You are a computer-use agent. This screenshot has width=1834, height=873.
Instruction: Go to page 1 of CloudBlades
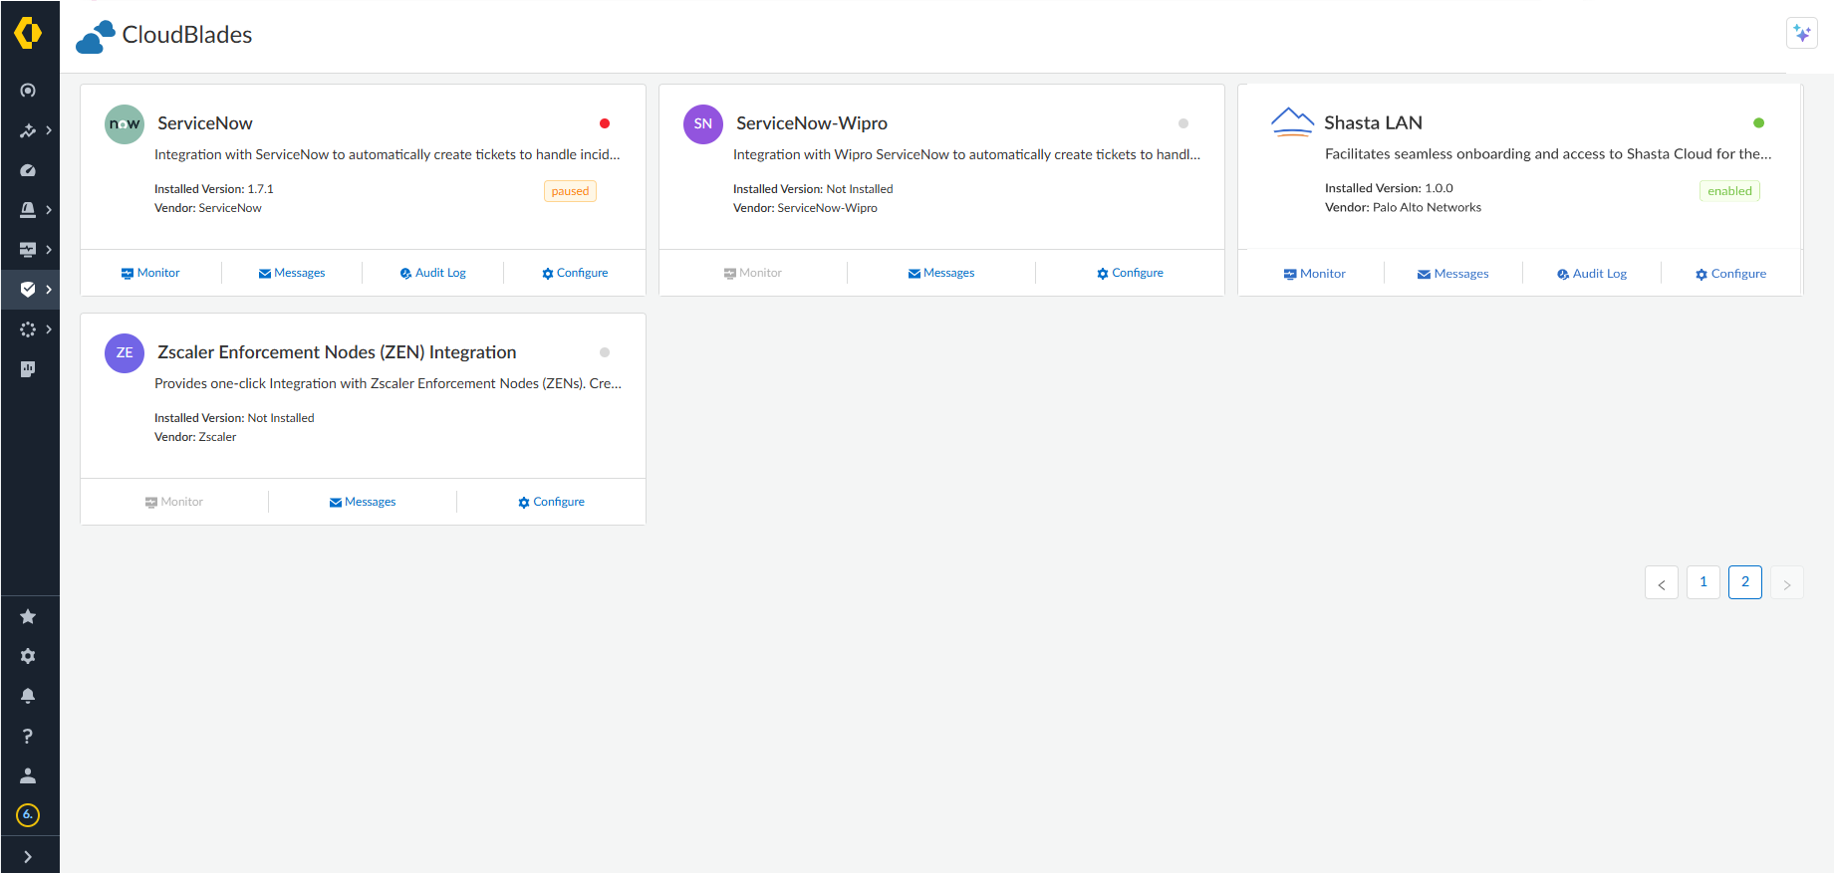click(1703, 582)
